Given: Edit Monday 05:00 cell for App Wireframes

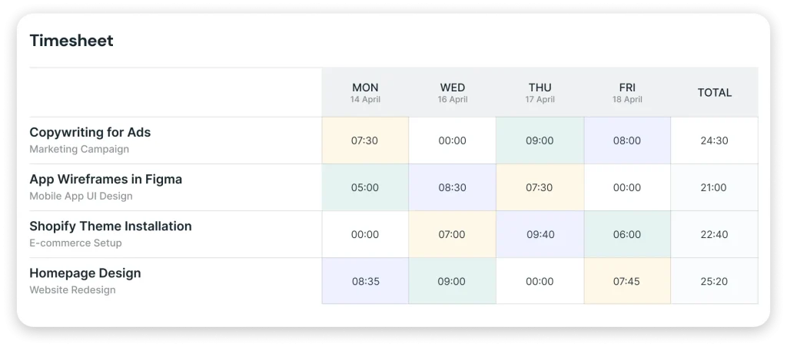Looking at the screenshot, I should (365, 187).
